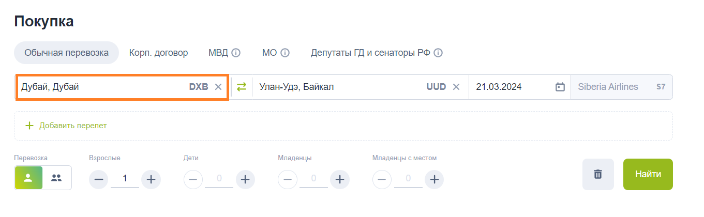The width and height of the screenshot is (704, 217).
Task: Select single passenger transport mode
Action: point(28,178)
